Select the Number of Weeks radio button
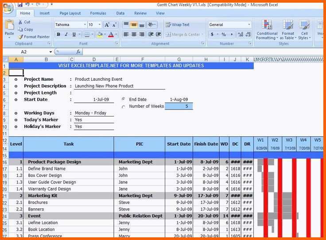This screenshot has width=326, height=240. pyautogui.click(x=123, y=106)
